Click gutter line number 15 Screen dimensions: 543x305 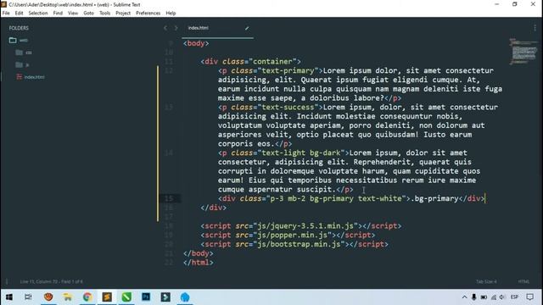tap(169, 198)
